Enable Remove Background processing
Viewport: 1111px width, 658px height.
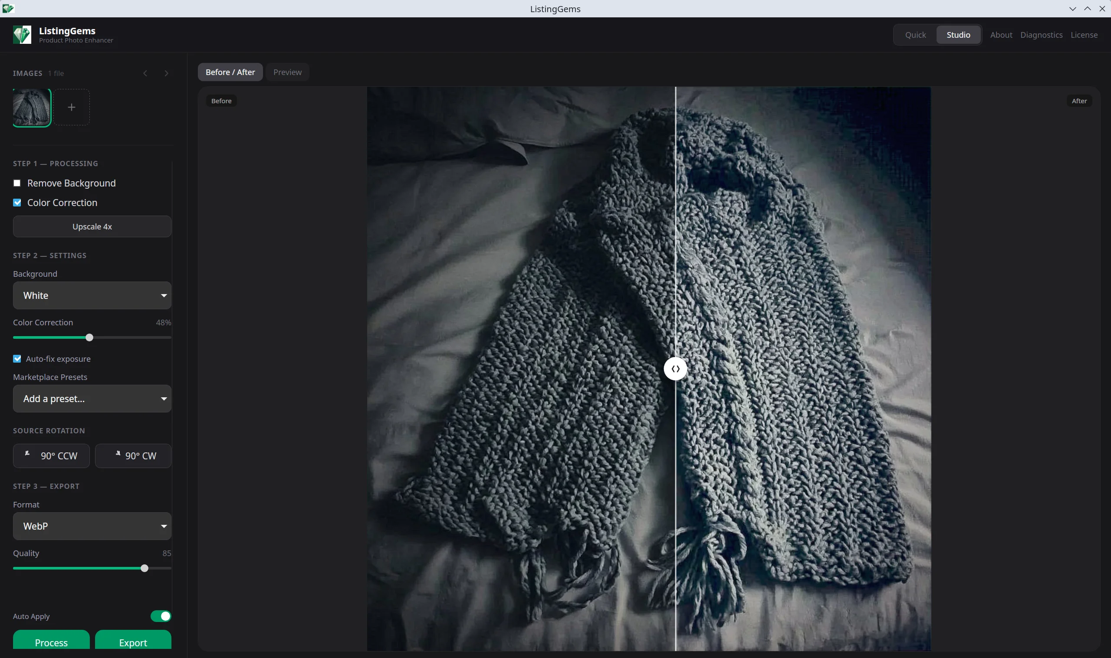17,183
